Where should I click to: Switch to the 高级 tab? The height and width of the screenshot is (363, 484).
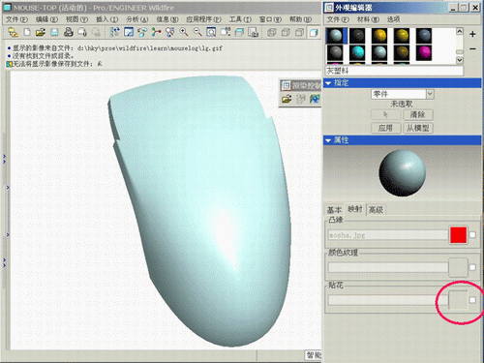pyautogui.click(x=376, y=210)
